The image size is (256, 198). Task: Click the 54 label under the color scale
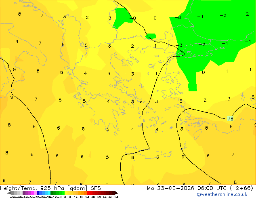[x=116, y=197]
